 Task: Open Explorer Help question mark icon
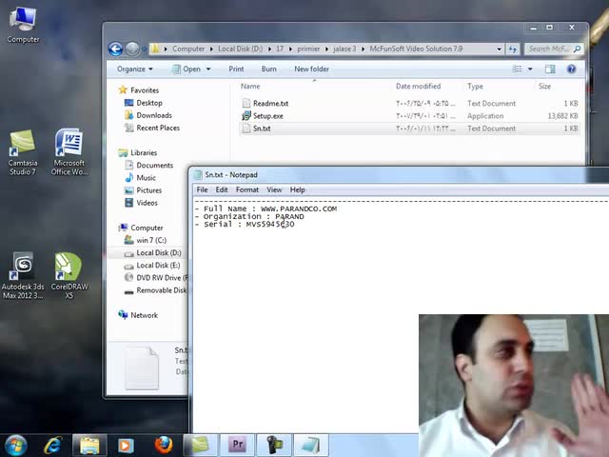click(571, 70)
